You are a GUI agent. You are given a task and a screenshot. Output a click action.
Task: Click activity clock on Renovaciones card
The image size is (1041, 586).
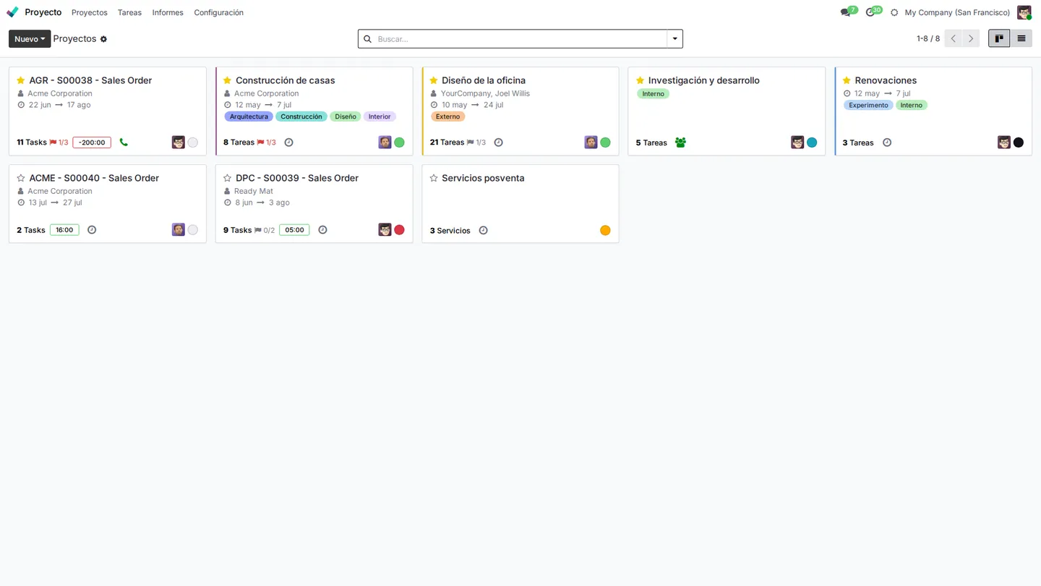[x=887, y=143]
